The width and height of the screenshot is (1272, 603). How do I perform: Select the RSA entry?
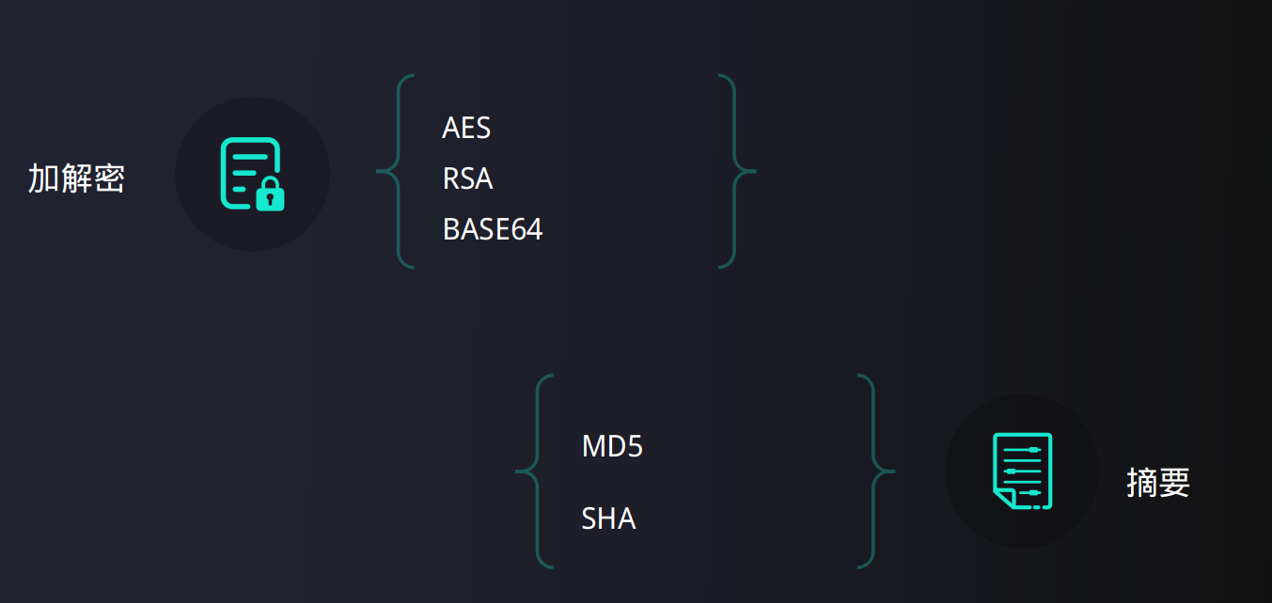click(x=467, y=178)
